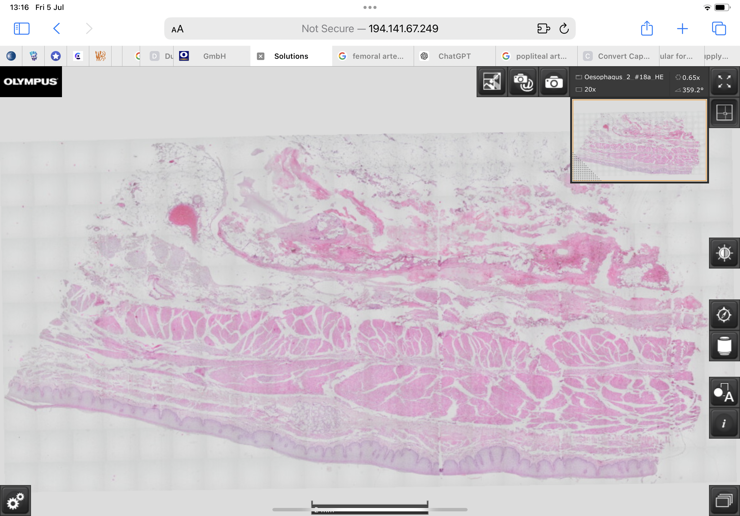Close the Solutions tab
Viewport: 740px width, 516px height.
(260, 56)
